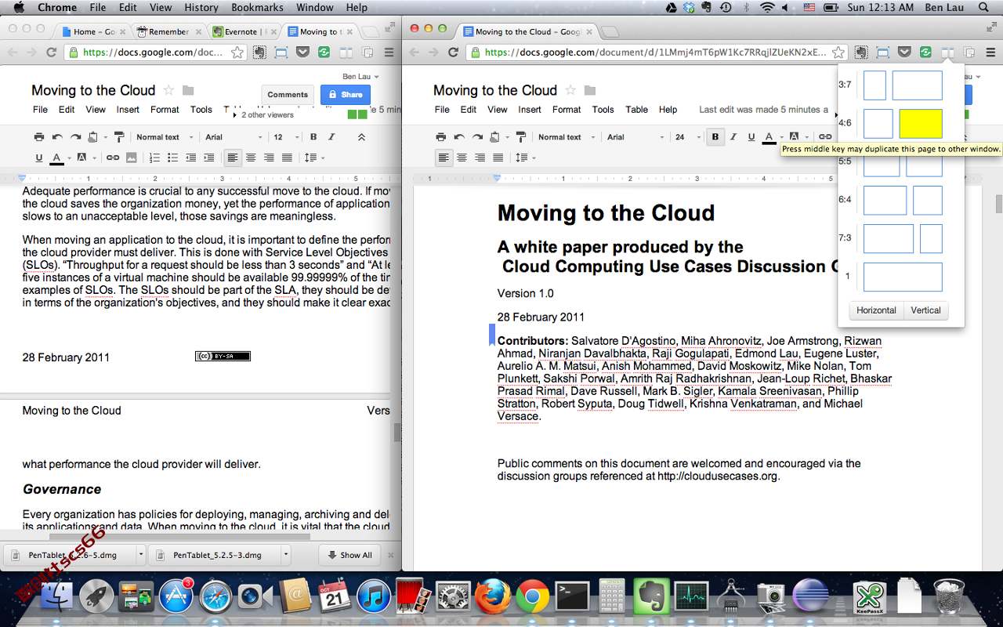Viewport: 1003px width, 627px height.
Task: Right align text in left window
Action: (269, 158)
